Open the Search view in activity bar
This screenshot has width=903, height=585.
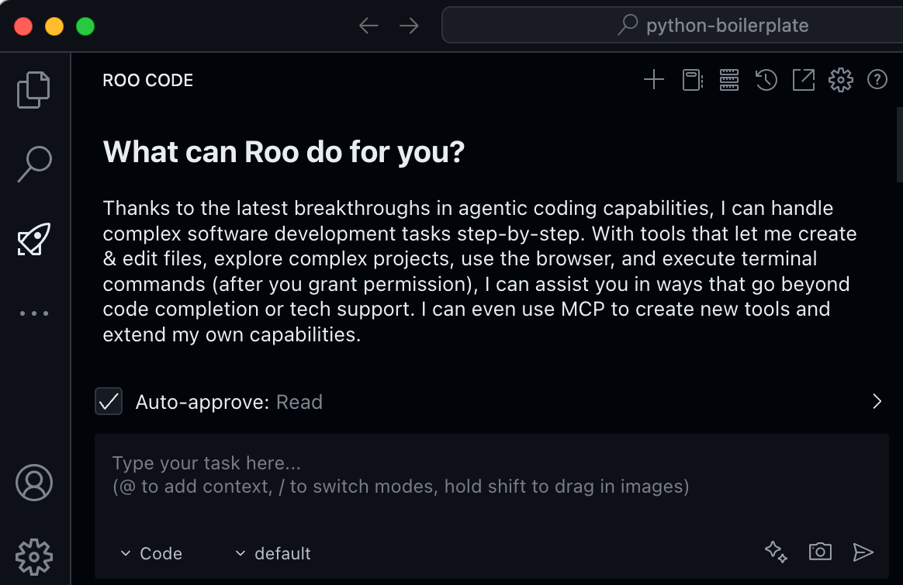[35, 164]
